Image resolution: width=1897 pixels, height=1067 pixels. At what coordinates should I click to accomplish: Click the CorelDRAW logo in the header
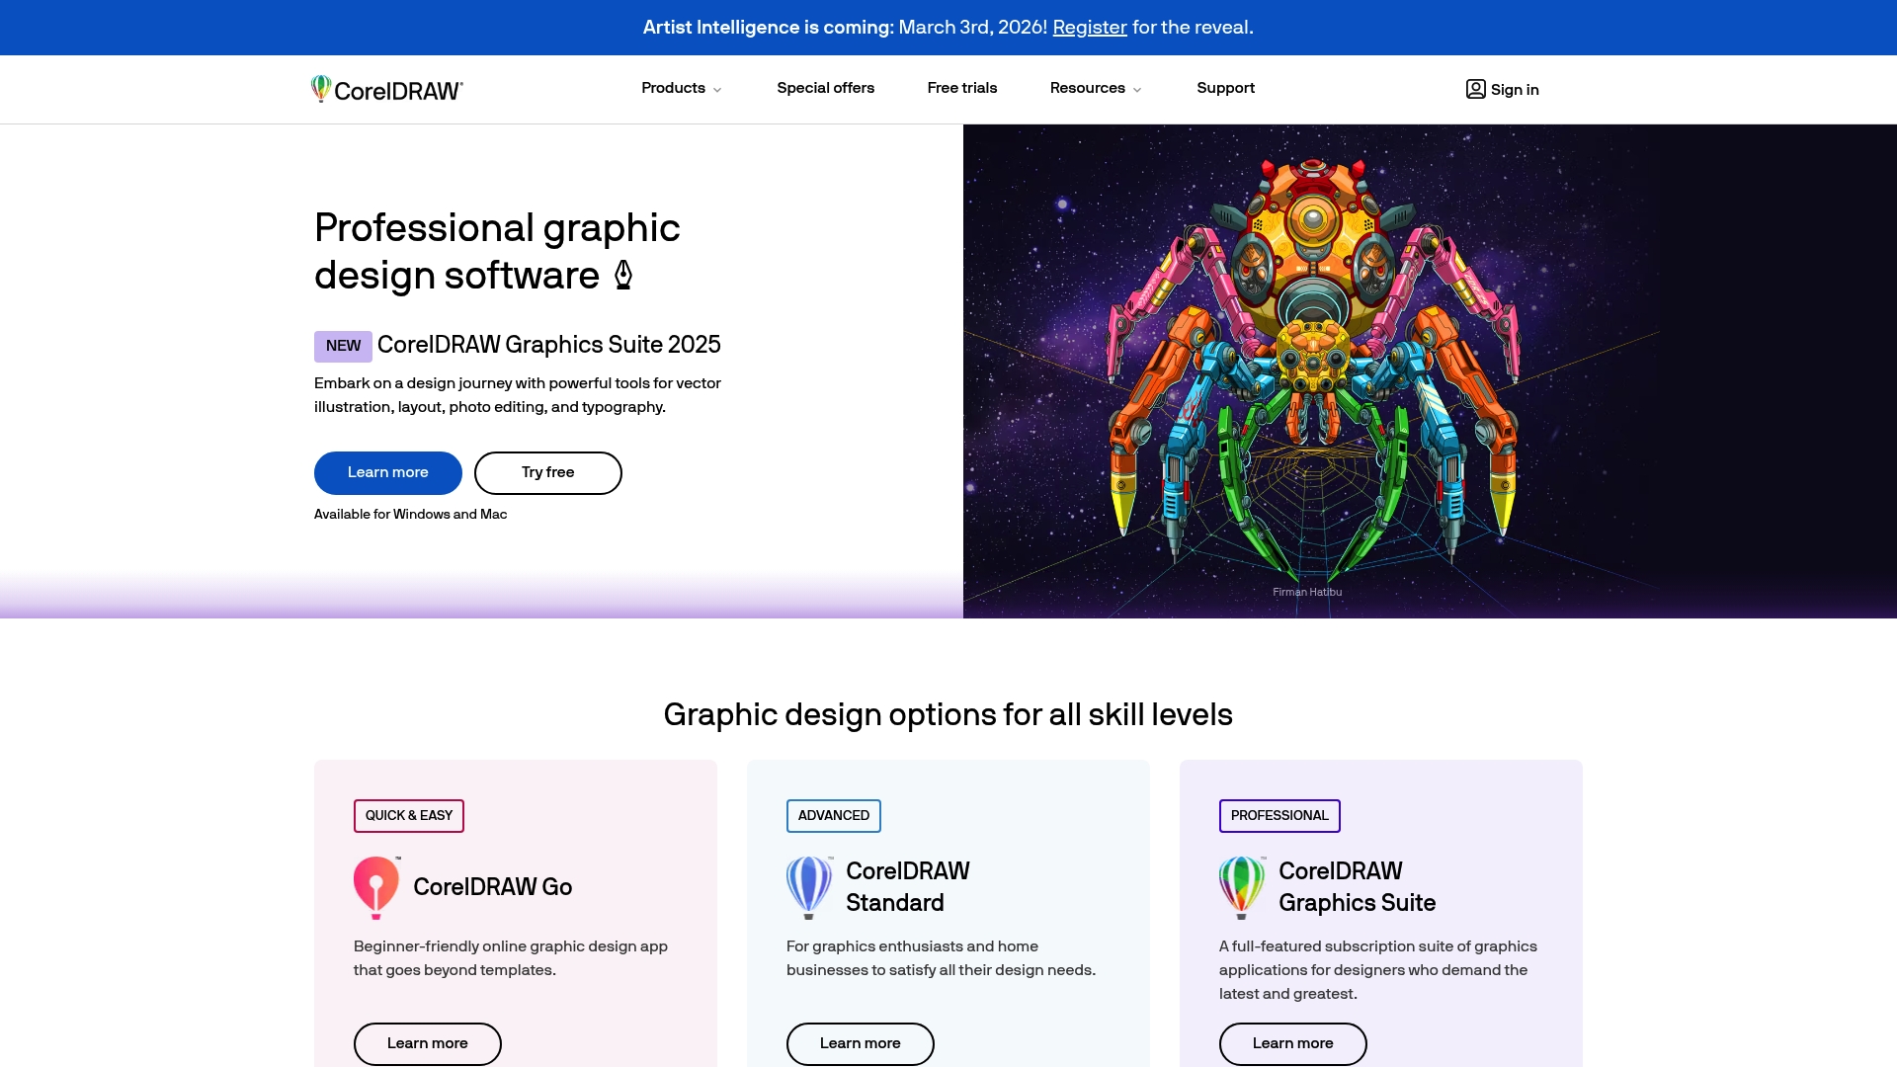point(386,89)
